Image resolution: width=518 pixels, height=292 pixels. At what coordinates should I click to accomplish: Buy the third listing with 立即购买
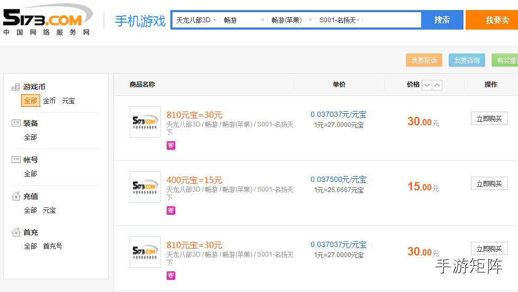489,249
